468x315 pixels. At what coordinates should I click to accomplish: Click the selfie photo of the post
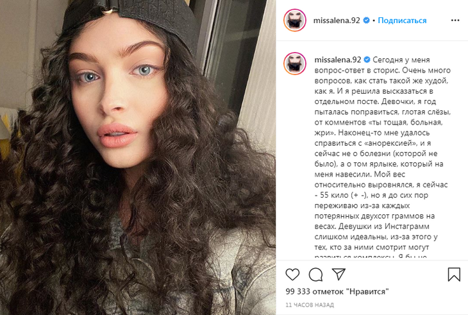click(138, 157)
